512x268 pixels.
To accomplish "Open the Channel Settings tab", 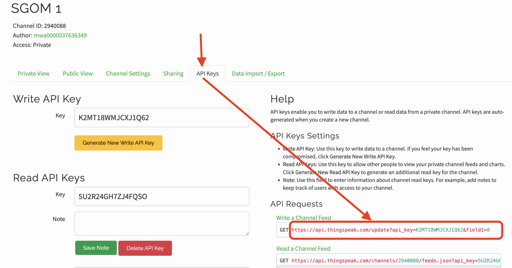I will click(x=128, y=74).
